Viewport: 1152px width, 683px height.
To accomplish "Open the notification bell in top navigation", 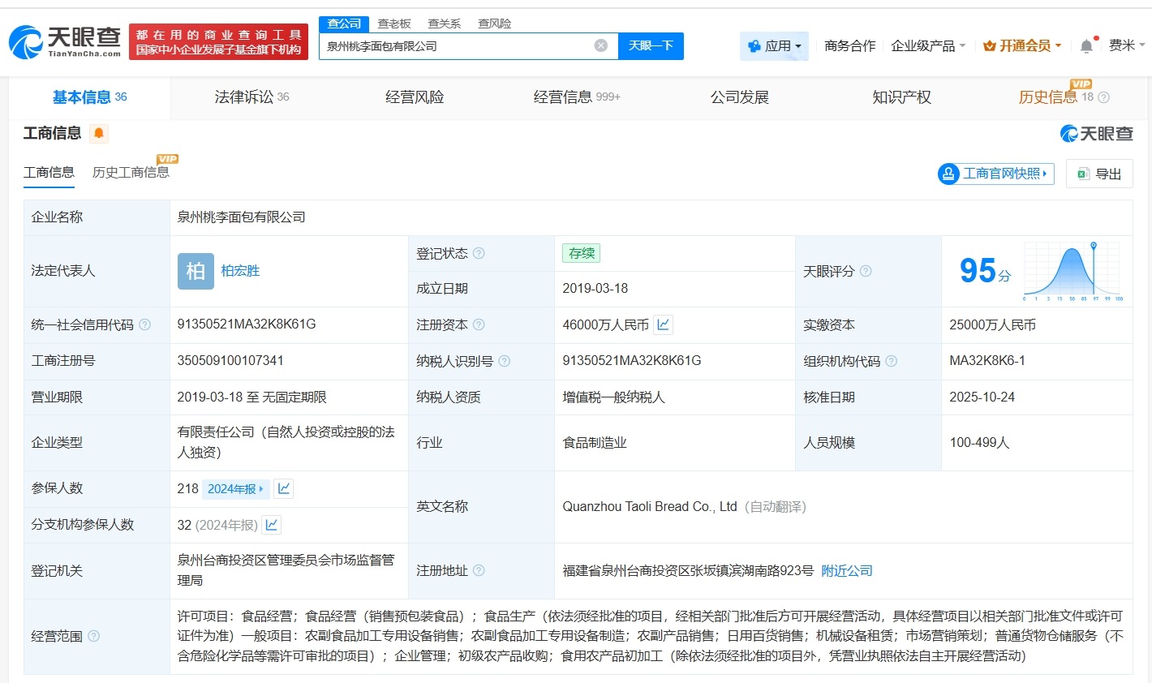I will click(x=1085, y=45).
